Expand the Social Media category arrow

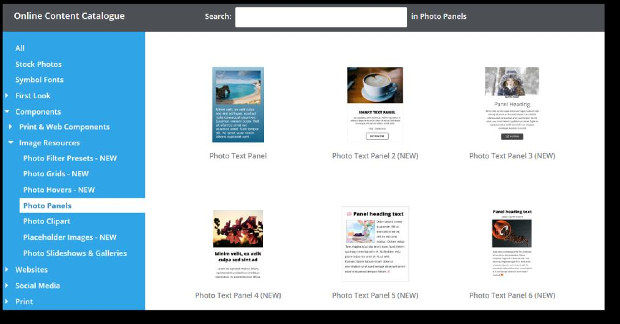pos(7,286)
